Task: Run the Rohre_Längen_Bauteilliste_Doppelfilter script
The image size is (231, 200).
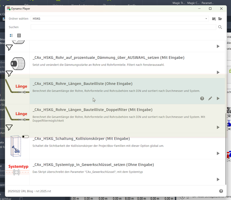Action: click(218, 127)
